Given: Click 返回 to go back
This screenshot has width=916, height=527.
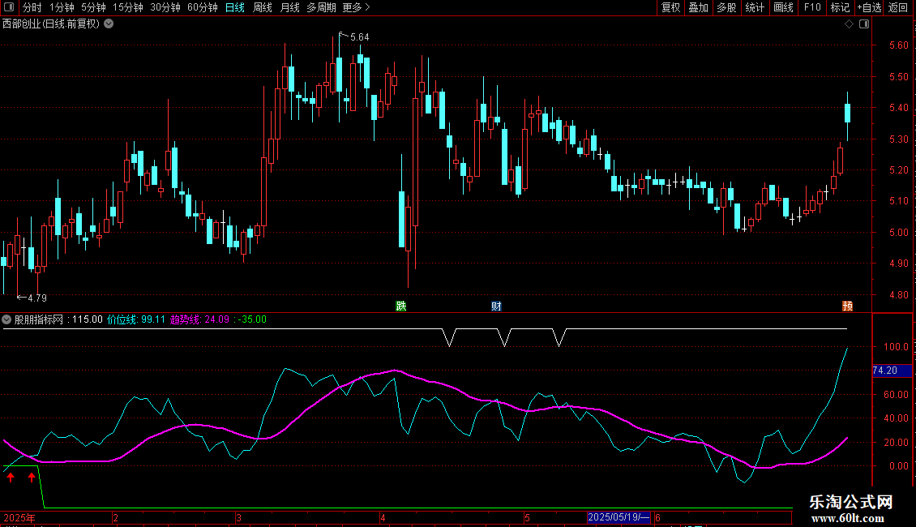Looking at the screenshot, I should coord(898,7).
